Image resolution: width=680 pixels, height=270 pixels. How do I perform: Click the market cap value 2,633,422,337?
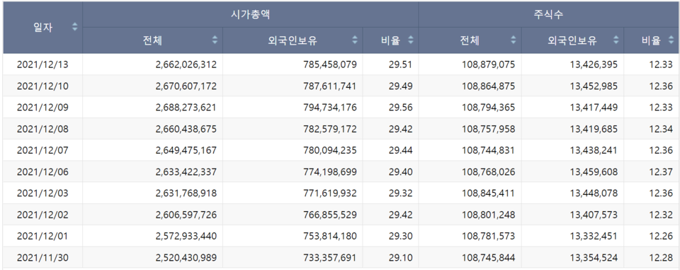point(186,172)
